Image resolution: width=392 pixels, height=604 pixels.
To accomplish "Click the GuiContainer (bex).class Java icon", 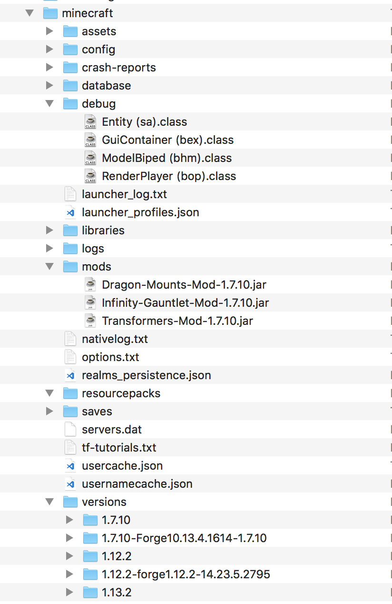I will [x=90, y=140].
